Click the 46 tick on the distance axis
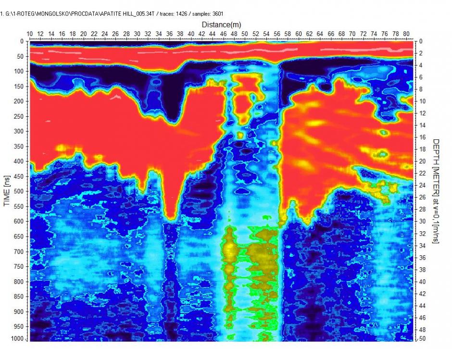Image resolution: width=452 pixels, height=349 pixels. (x=223, y=34)
